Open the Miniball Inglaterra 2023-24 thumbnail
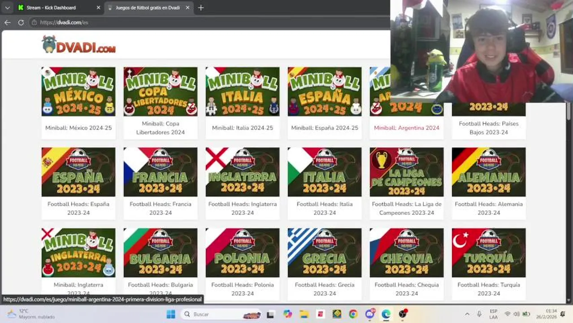The image size is (573, 323). pyautogui.click(x=78, y=253)
